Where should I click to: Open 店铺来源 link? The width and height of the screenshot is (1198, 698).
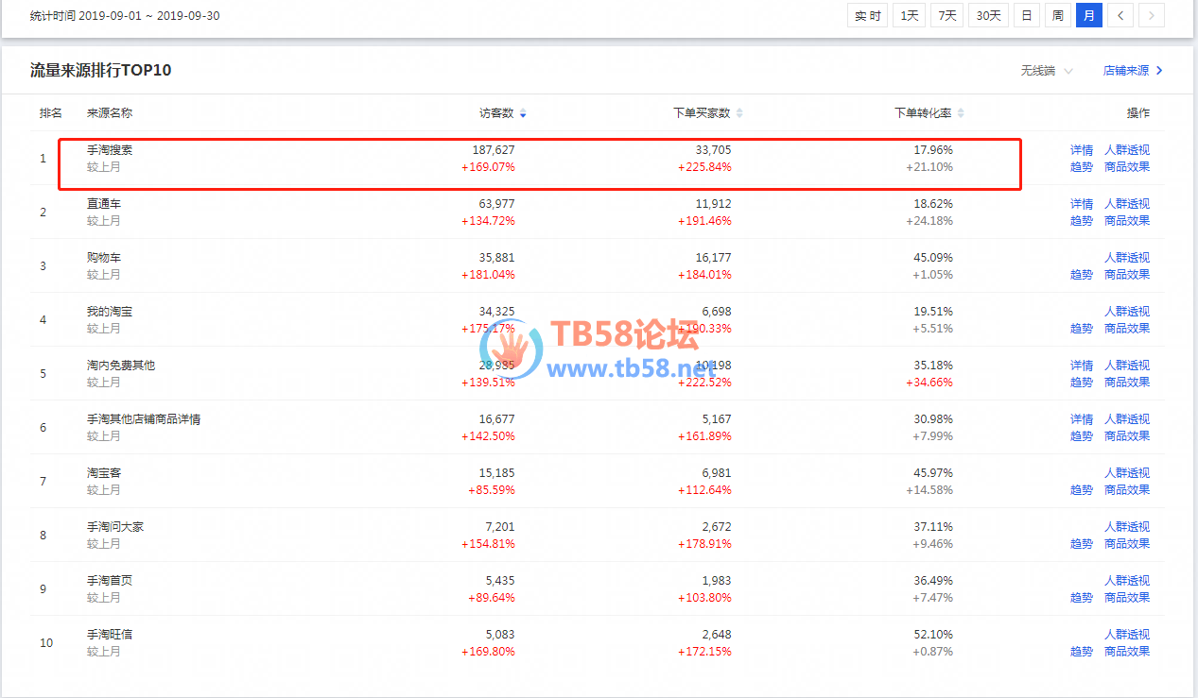tap(1133, 71)
